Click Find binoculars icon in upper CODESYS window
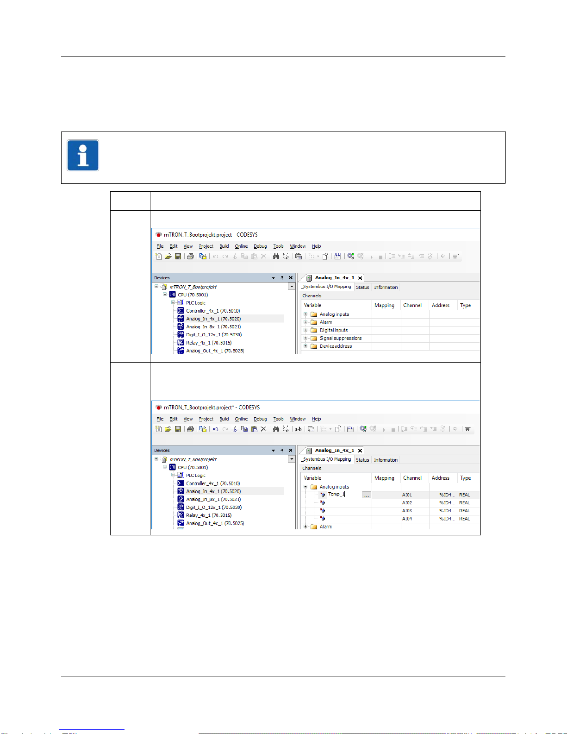The width and height of the screenshot is (567, 734). (276, 256)
